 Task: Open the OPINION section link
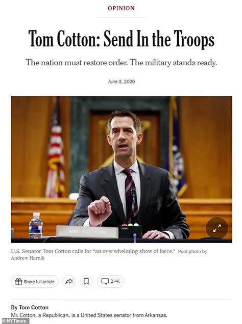[121, 8]
